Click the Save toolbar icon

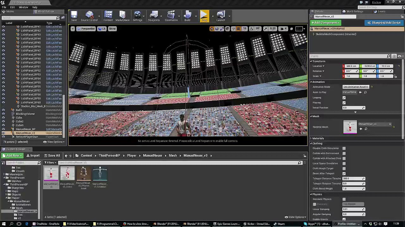74,16
